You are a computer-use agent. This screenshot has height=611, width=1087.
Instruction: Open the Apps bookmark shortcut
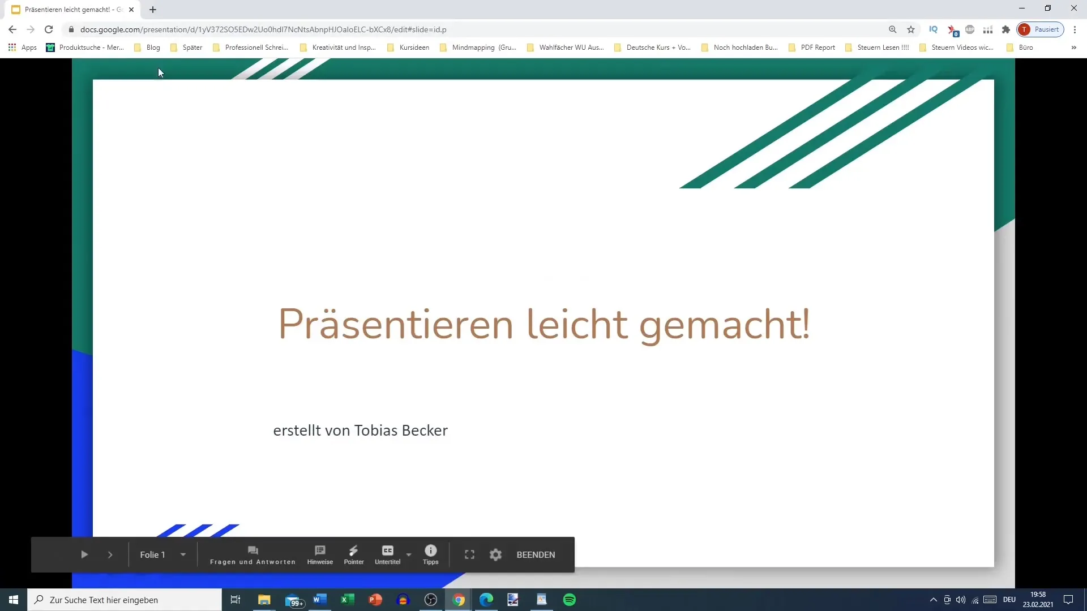point(23,48)
